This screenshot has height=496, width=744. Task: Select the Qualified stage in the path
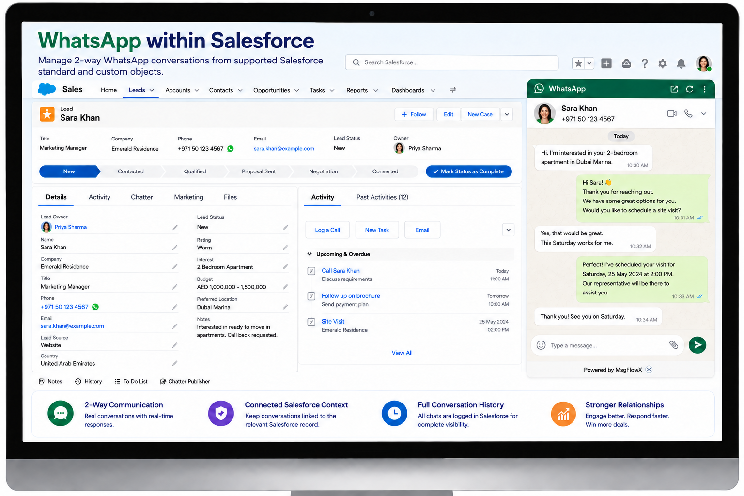195,171
